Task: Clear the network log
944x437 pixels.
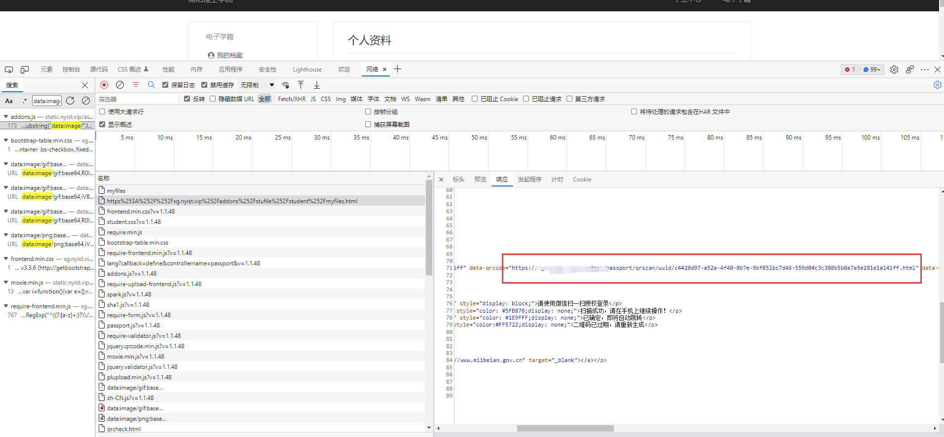Action: (120, 85)
